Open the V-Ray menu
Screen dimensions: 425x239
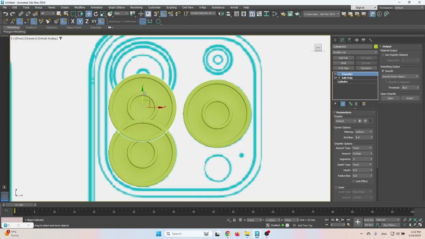point(203,7)
